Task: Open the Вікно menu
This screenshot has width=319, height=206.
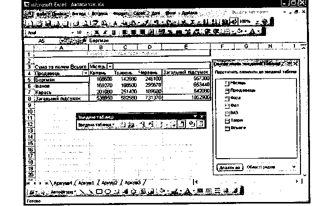Action: tap(170, 13)
